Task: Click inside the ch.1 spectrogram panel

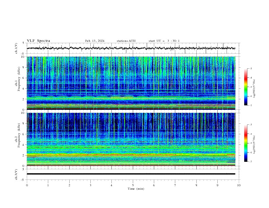Action: click(131, 83)
